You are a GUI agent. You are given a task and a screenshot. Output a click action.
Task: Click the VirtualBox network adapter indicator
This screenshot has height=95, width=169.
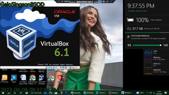(54, 68)
